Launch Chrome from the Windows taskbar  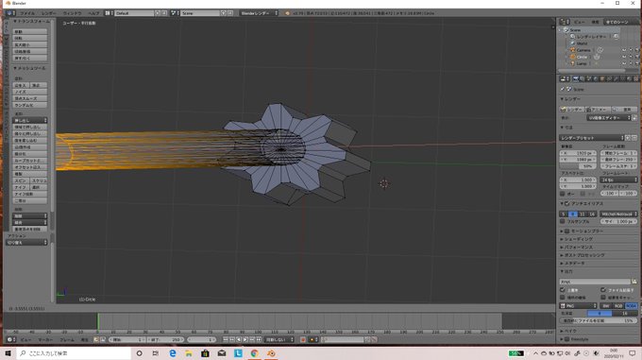pyautogui.click(x=254, y=353)
